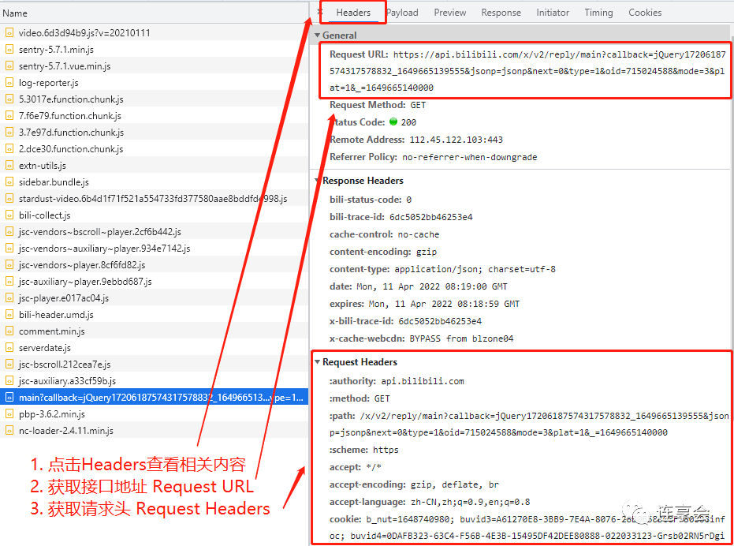Click the icon of jsc-vendors~player.8cf6fd82.js
This screenshot has width=734, height=546.
pos(9,265)
